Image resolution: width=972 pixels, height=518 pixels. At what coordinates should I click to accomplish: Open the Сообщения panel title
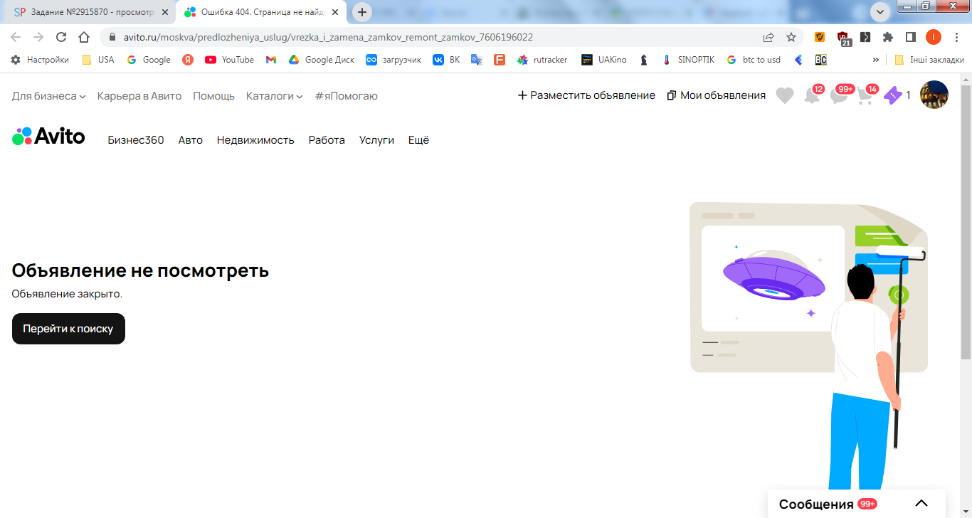coord(816,504)
